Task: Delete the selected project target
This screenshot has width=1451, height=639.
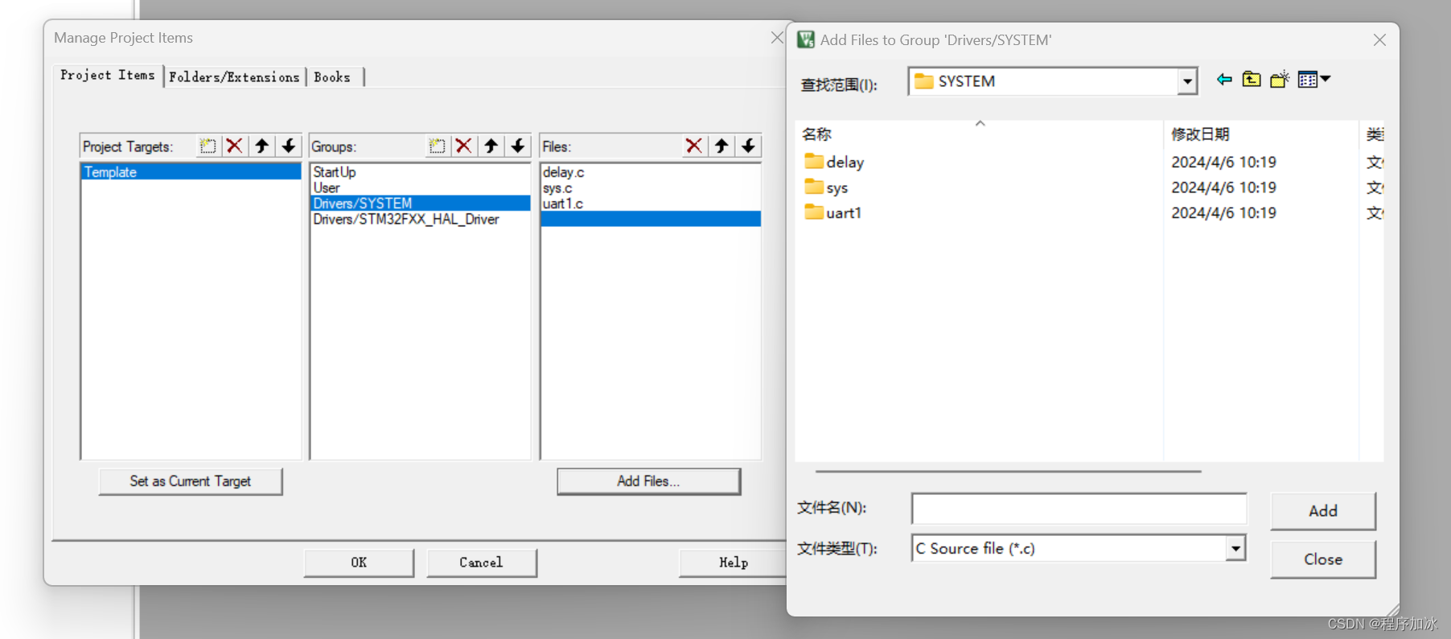Action: (x=234, y=146)
